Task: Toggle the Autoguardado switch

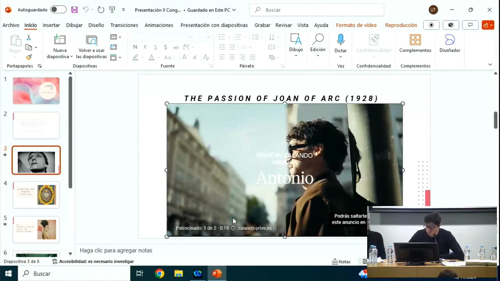Action: [58, 10]
